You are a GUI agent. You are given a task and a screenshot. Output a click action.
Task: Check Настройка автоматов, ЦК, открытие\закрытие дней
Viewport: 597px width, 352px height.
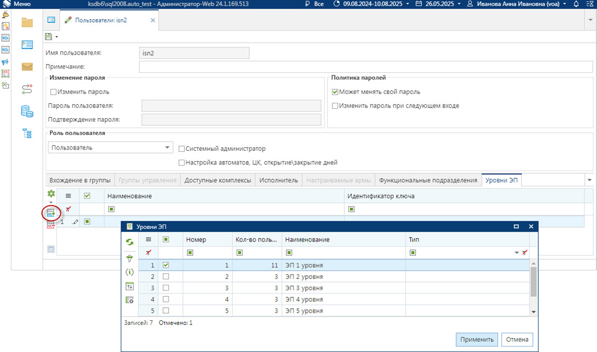[x=182, y=163]
